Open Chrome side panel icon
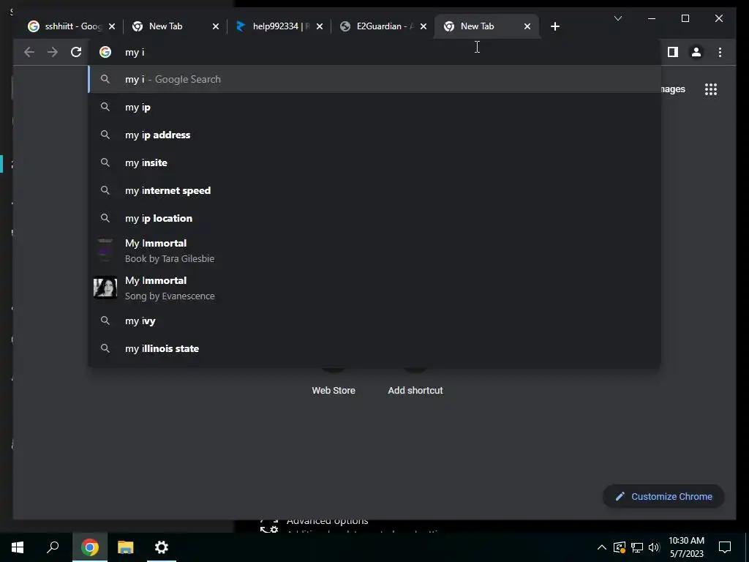 click(x=673, y=52)
